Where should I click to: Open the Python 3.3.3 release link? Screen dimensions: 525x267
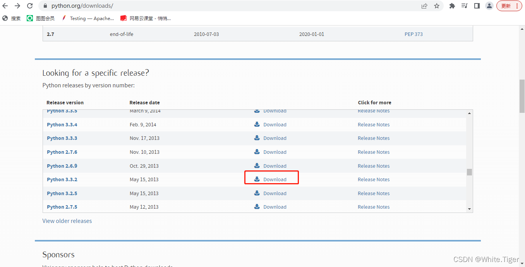62,138
